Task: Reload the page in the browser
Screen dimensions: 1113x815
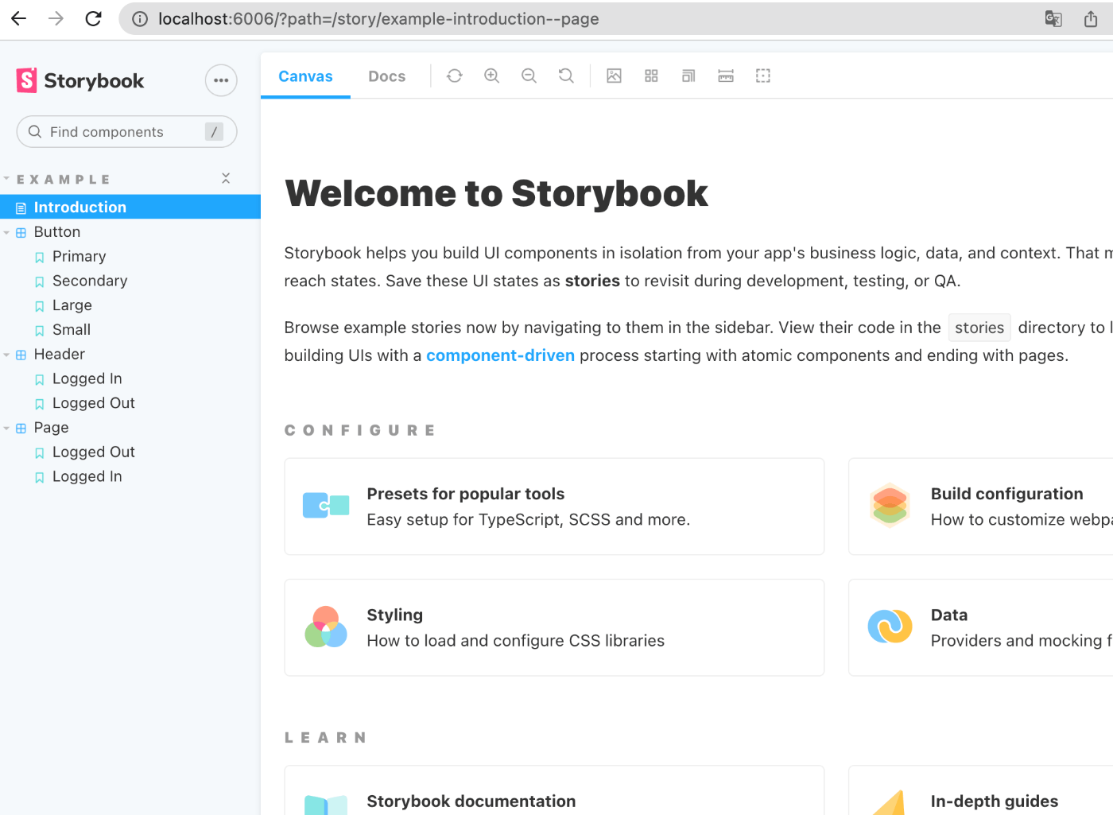Action: 93,18
